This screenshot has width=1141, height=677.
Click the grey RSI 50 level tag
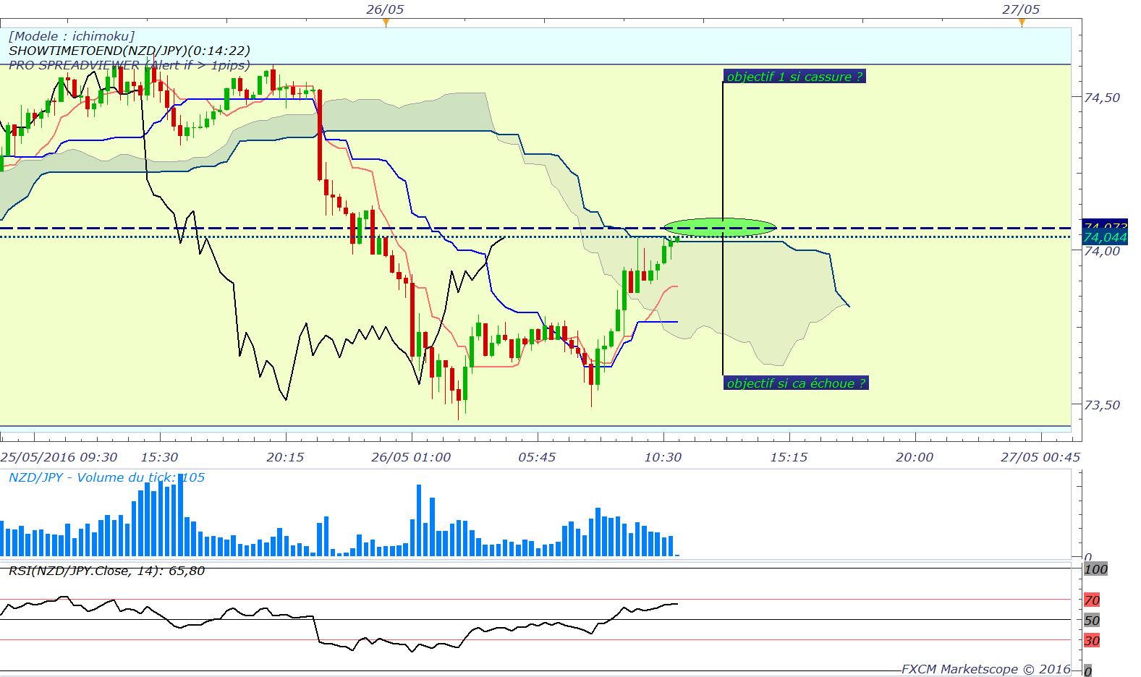click(1092, 620)
